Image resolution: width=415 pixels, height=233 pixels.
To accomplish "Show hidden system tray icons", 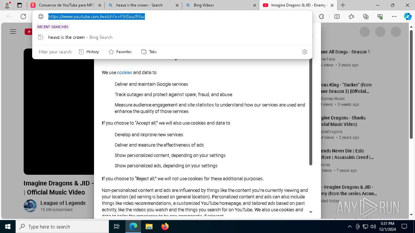I will [x=350, y=227].
